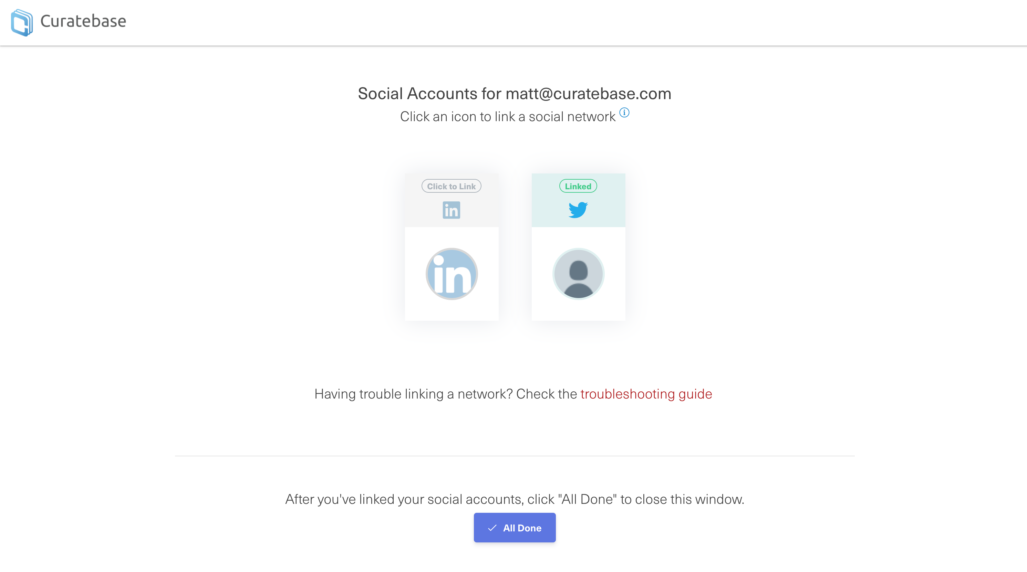The image size is (1027, 572).
Task: Select the matt@curatebase.com heading text
Action: 589,94
